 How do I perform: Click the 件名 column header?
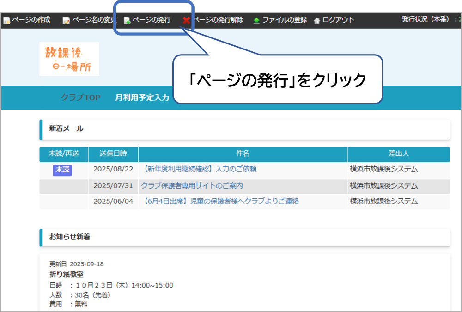pos(243,153)
